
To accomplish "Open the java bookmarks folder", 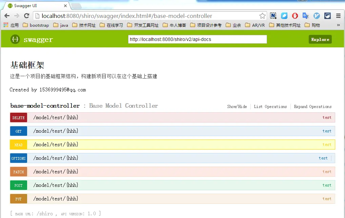I will [x=61, y=25].
